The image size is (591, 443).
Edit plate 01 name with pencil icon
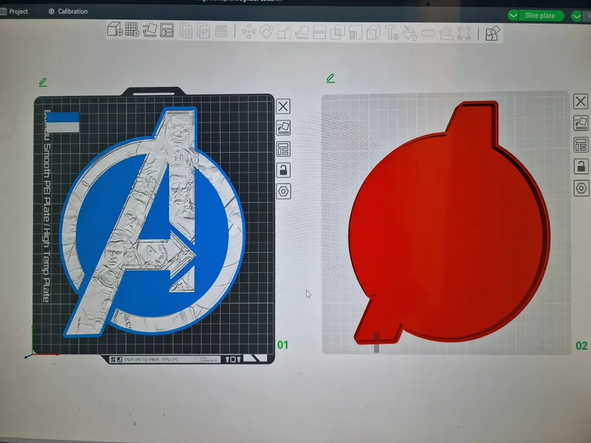coord(43,82)
